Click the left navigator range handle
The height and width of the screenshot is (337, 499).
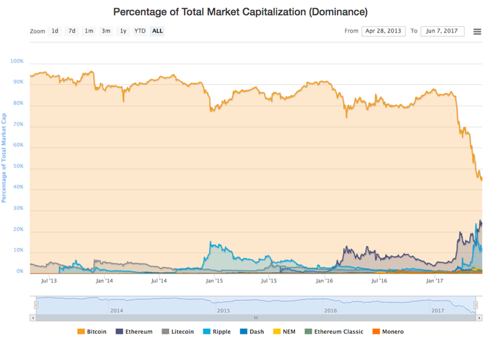(36, 305)
